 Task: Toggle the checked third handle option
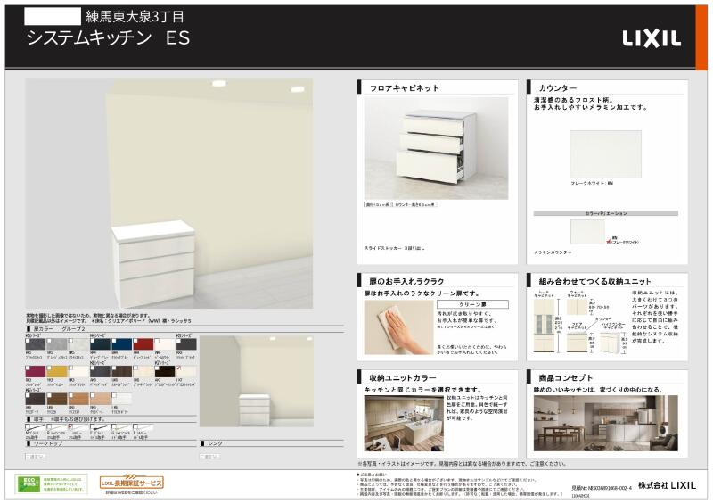71,426
